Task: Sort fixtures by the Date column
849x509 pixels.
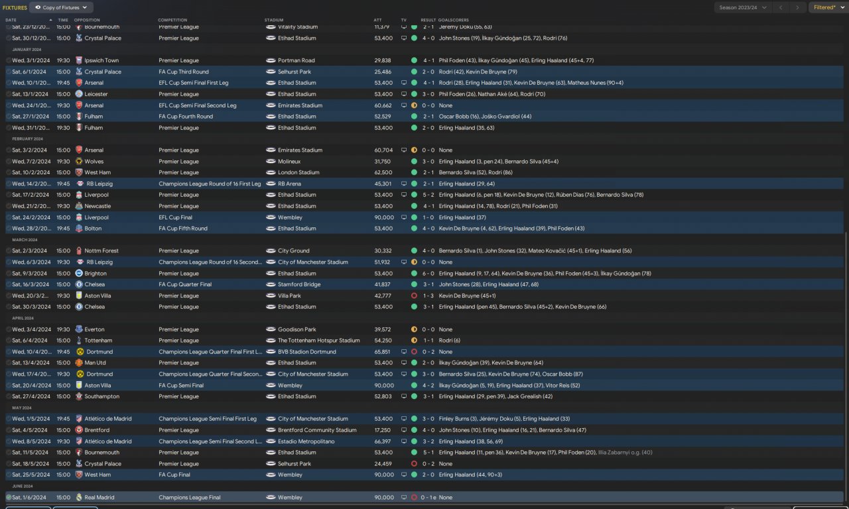Action: [x=11, y=20]
